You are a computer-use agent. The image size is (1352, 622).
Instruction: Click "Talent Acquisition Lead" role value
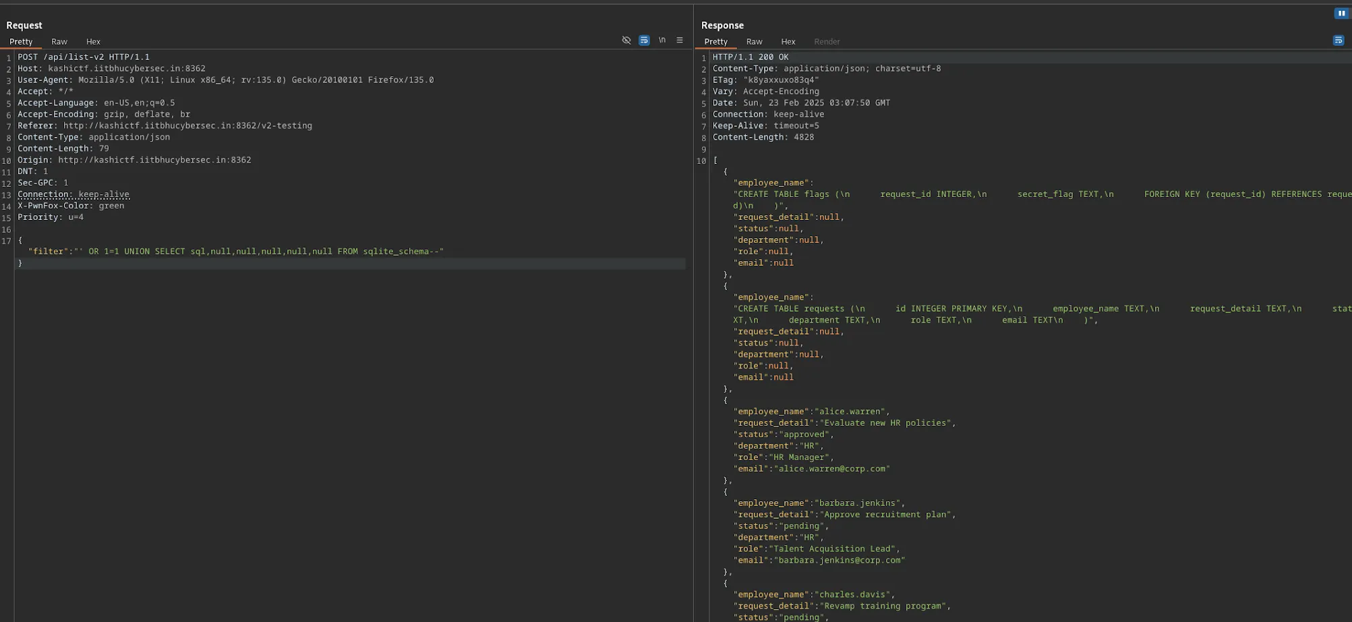point(831,549)
